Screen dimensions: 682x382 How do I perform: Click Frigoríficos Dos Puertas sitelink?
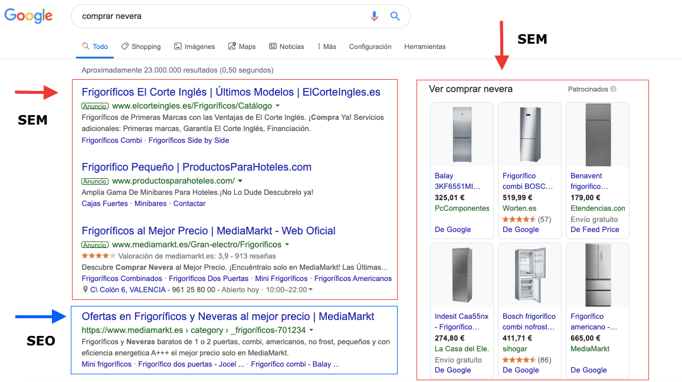pos(209,279)
